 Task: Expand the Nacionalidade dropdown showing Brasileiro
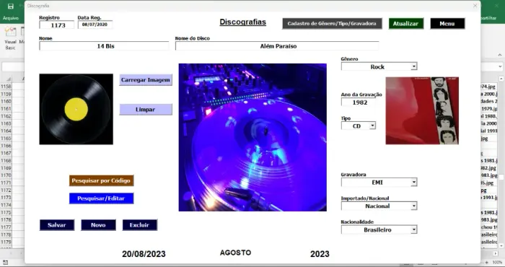click(414, 229)
